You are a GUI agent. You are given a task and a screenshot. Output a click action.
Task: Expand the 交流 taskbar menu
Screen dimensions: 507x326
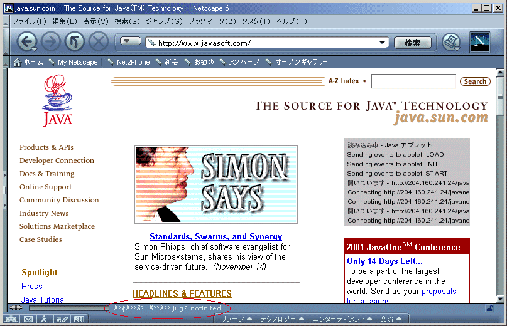[391, 319]
